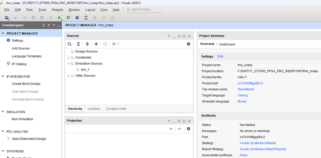This screenshot has width=321, height=158.
Task: Click Run Simulation in Flow Navigator
Action: pos(23,119)
